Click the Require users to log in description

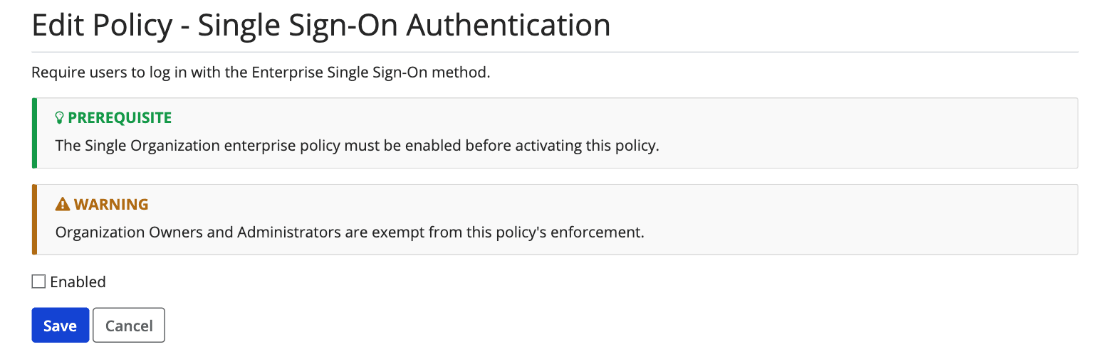pyautogui.click(x=261, y=73)
